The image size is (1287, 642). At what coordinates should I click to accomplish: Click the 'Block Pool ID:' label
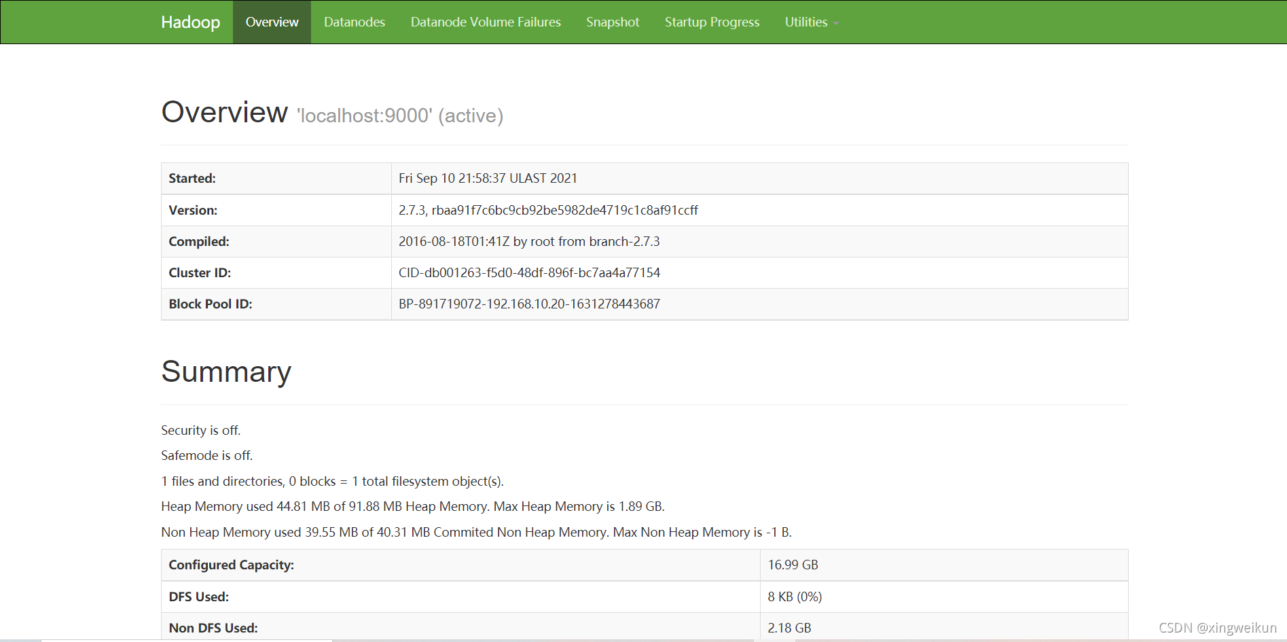(x=211, y=304)
